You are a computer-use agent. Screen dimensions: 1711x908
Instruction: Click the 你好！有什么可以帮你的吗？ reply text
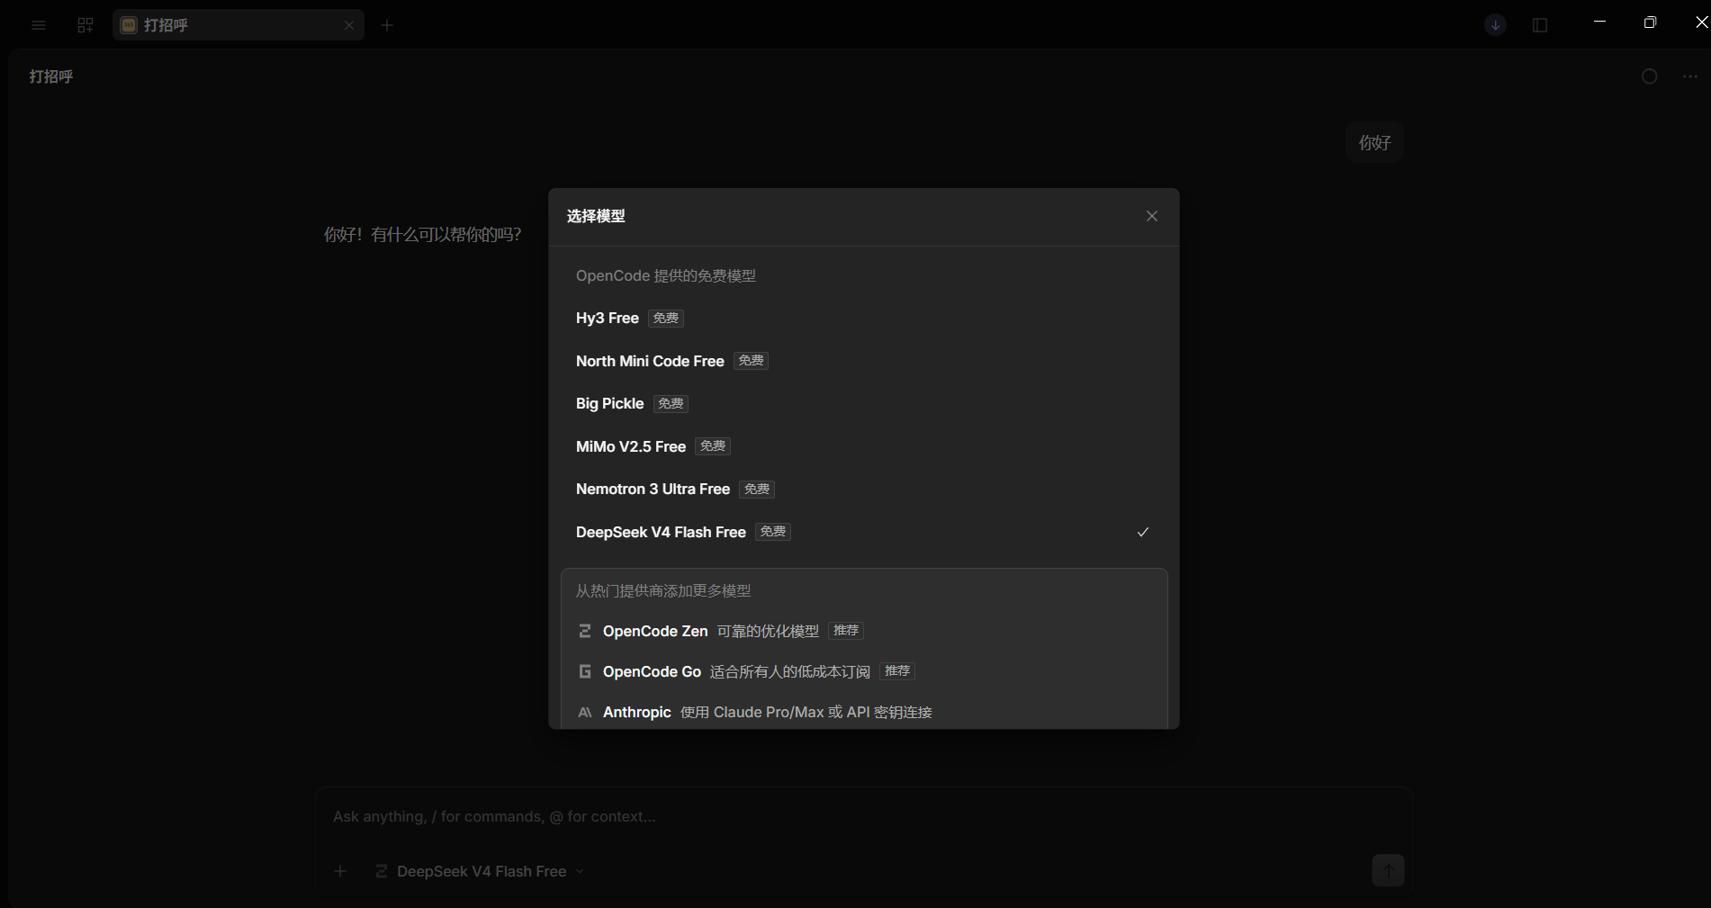423,235
